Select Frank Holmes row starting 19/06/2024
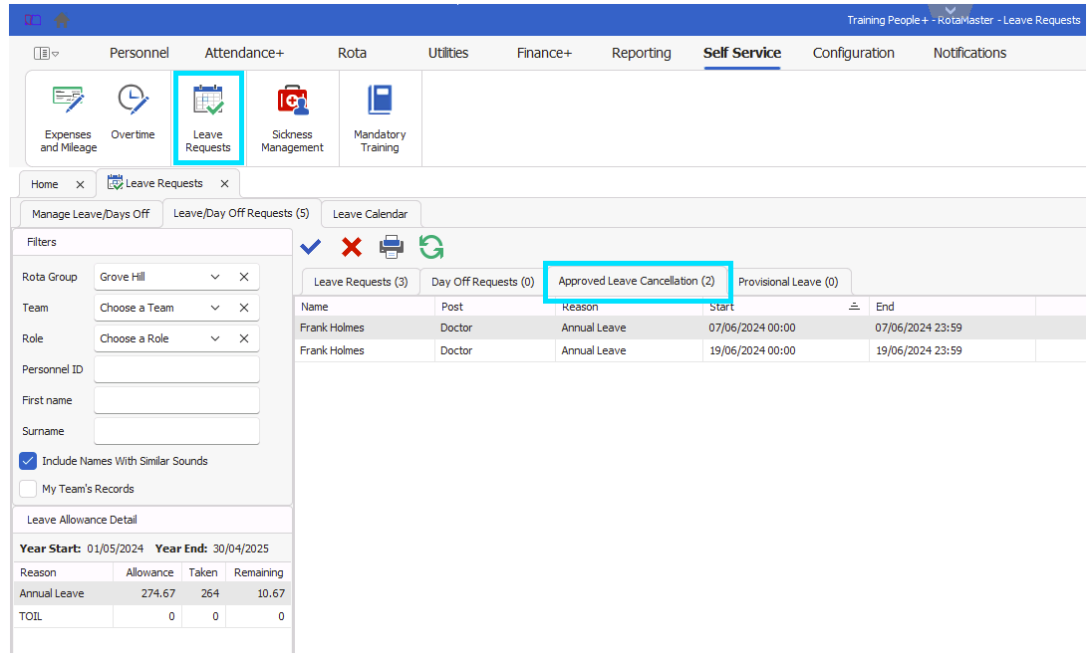This screenshot has width=1092, height=658. click(690, 350)
